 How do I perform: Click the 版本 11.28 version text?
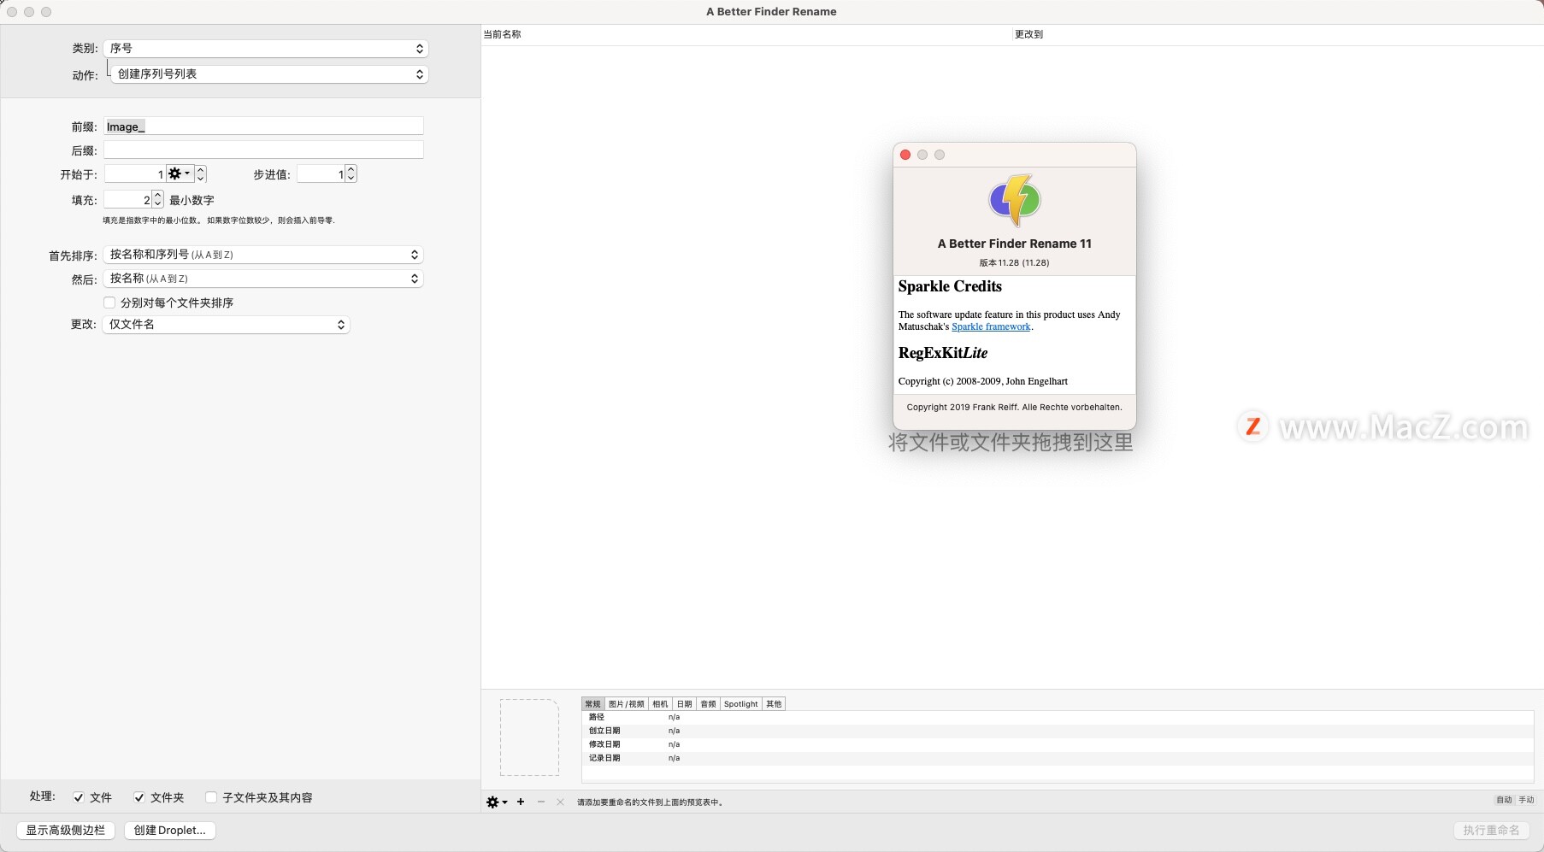[1015, 262]
